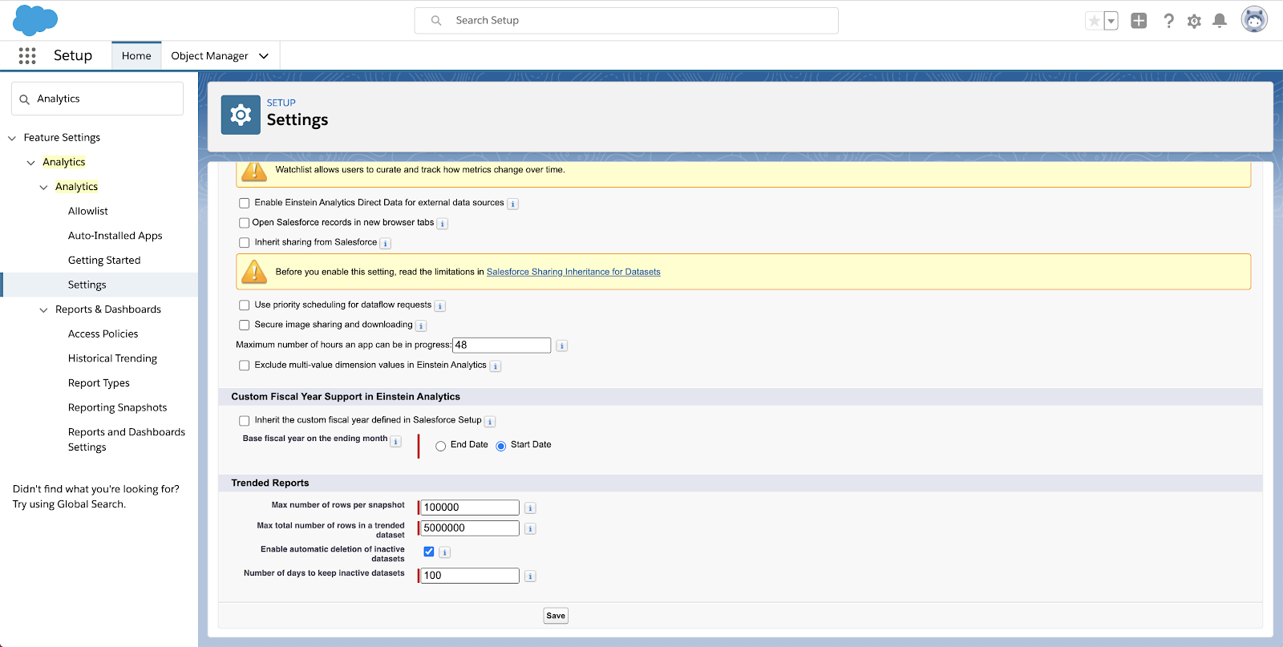
Task: Click the magnifier icon in Search Setup
Action: click(436, 21)
